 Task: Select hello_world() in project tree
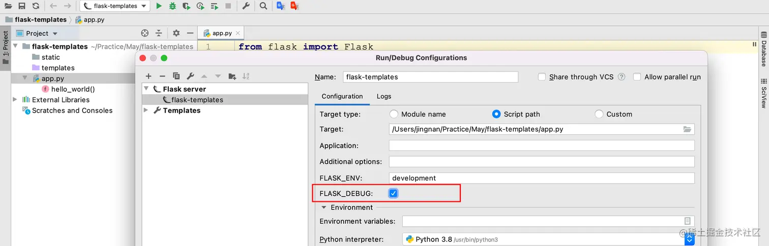68,89
